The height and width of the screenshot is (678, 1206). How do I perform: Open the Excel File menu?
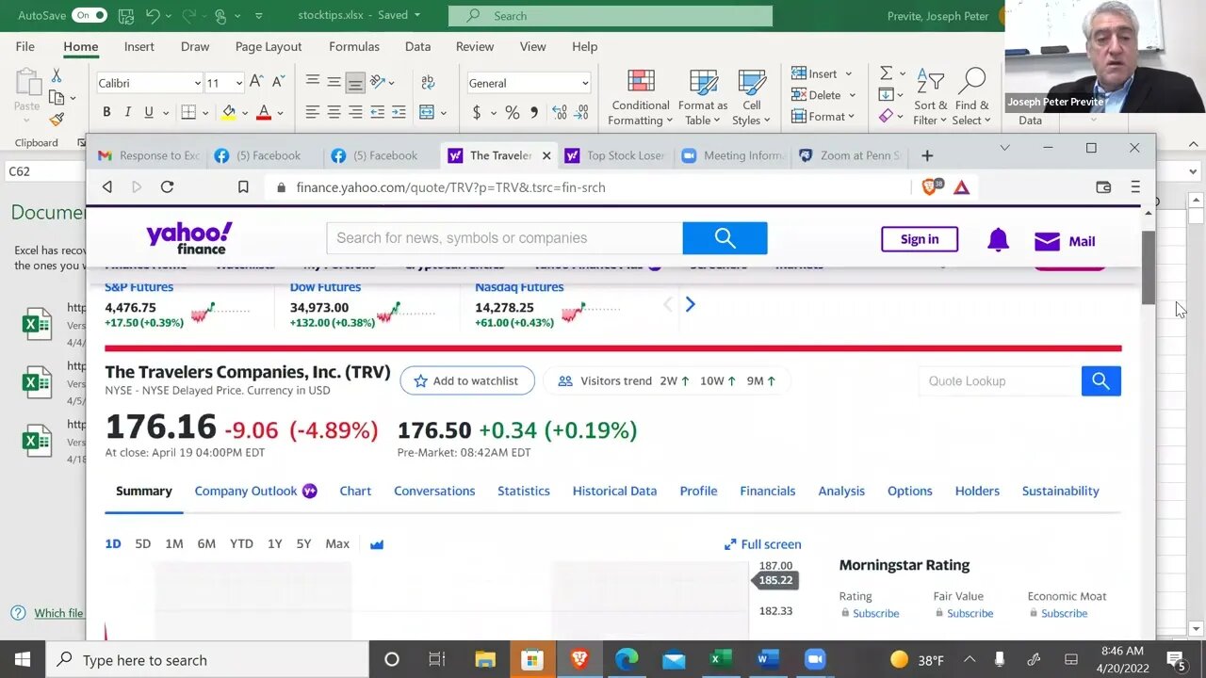pyautogui.click(x=25, y=46)
